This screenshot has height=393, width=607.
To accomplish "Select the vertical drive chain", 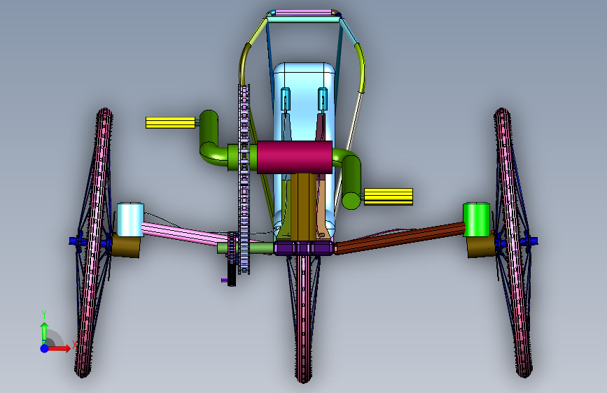I will (x=244, y=179).
